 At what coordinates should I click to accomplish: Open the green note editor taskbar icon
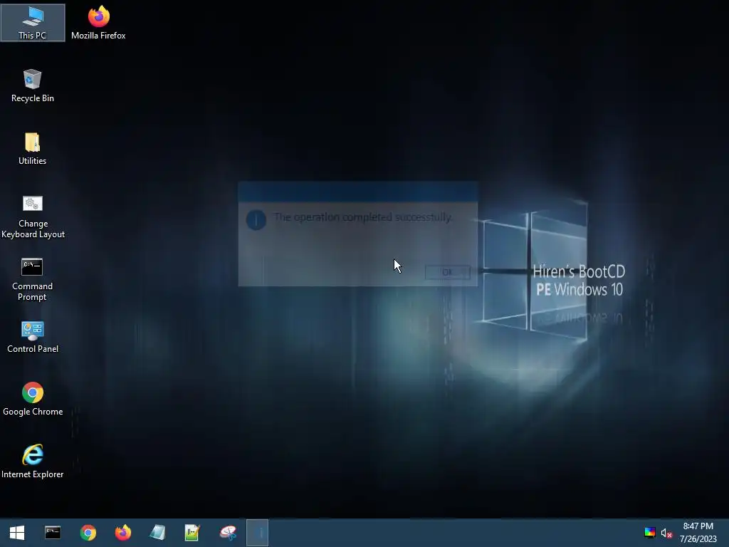pyautogui.click(x=192, y=533)
